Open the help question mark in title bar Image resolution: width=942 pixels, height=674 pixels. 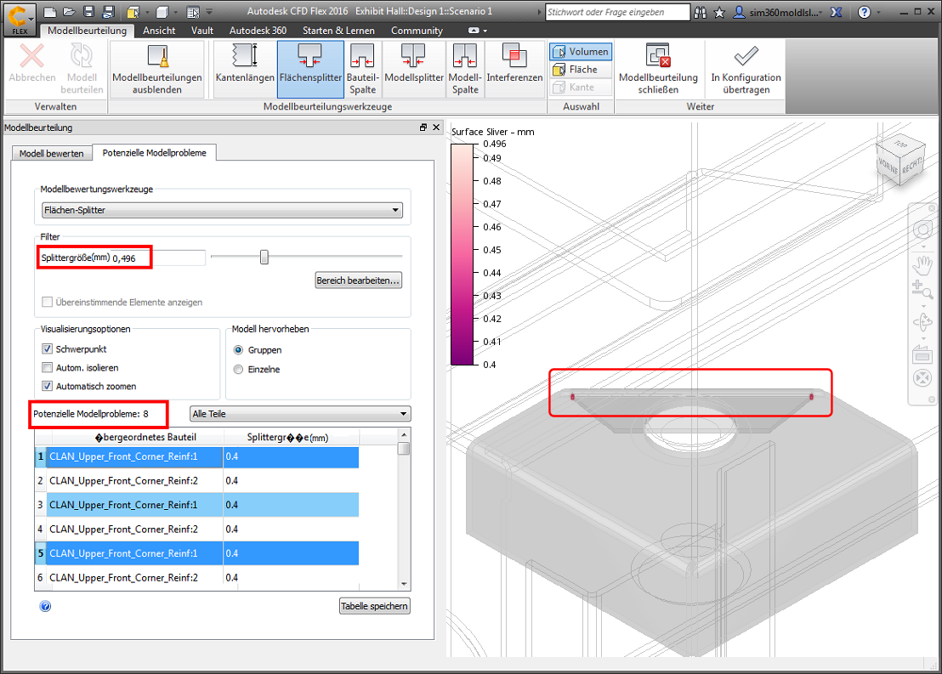point(864,12)
